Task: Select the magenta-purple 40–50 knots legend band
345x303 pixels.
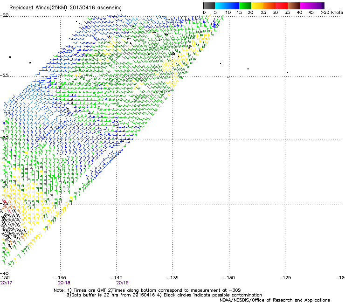Action: (312, 6)
